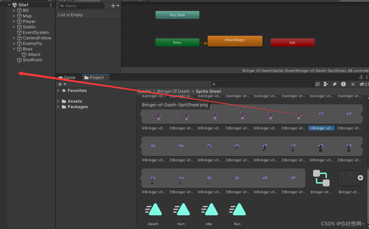Go to Assets in the breadcrumb path

tap(144, 91)
